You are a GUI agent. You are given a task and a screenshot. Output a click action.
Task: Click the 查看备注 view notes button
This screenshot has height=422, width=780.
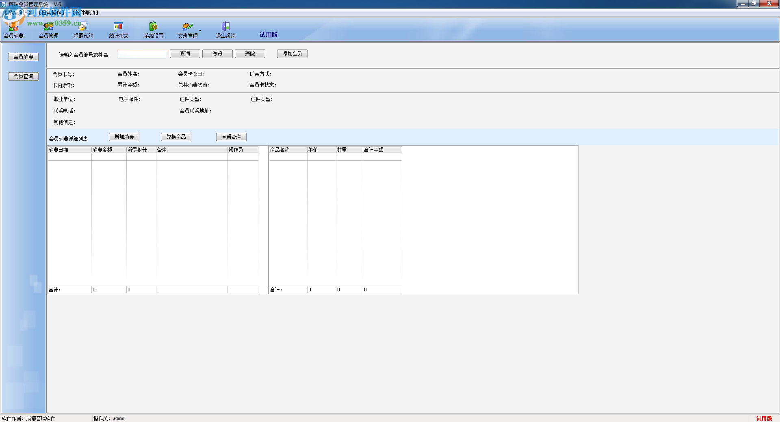(231, 137)
